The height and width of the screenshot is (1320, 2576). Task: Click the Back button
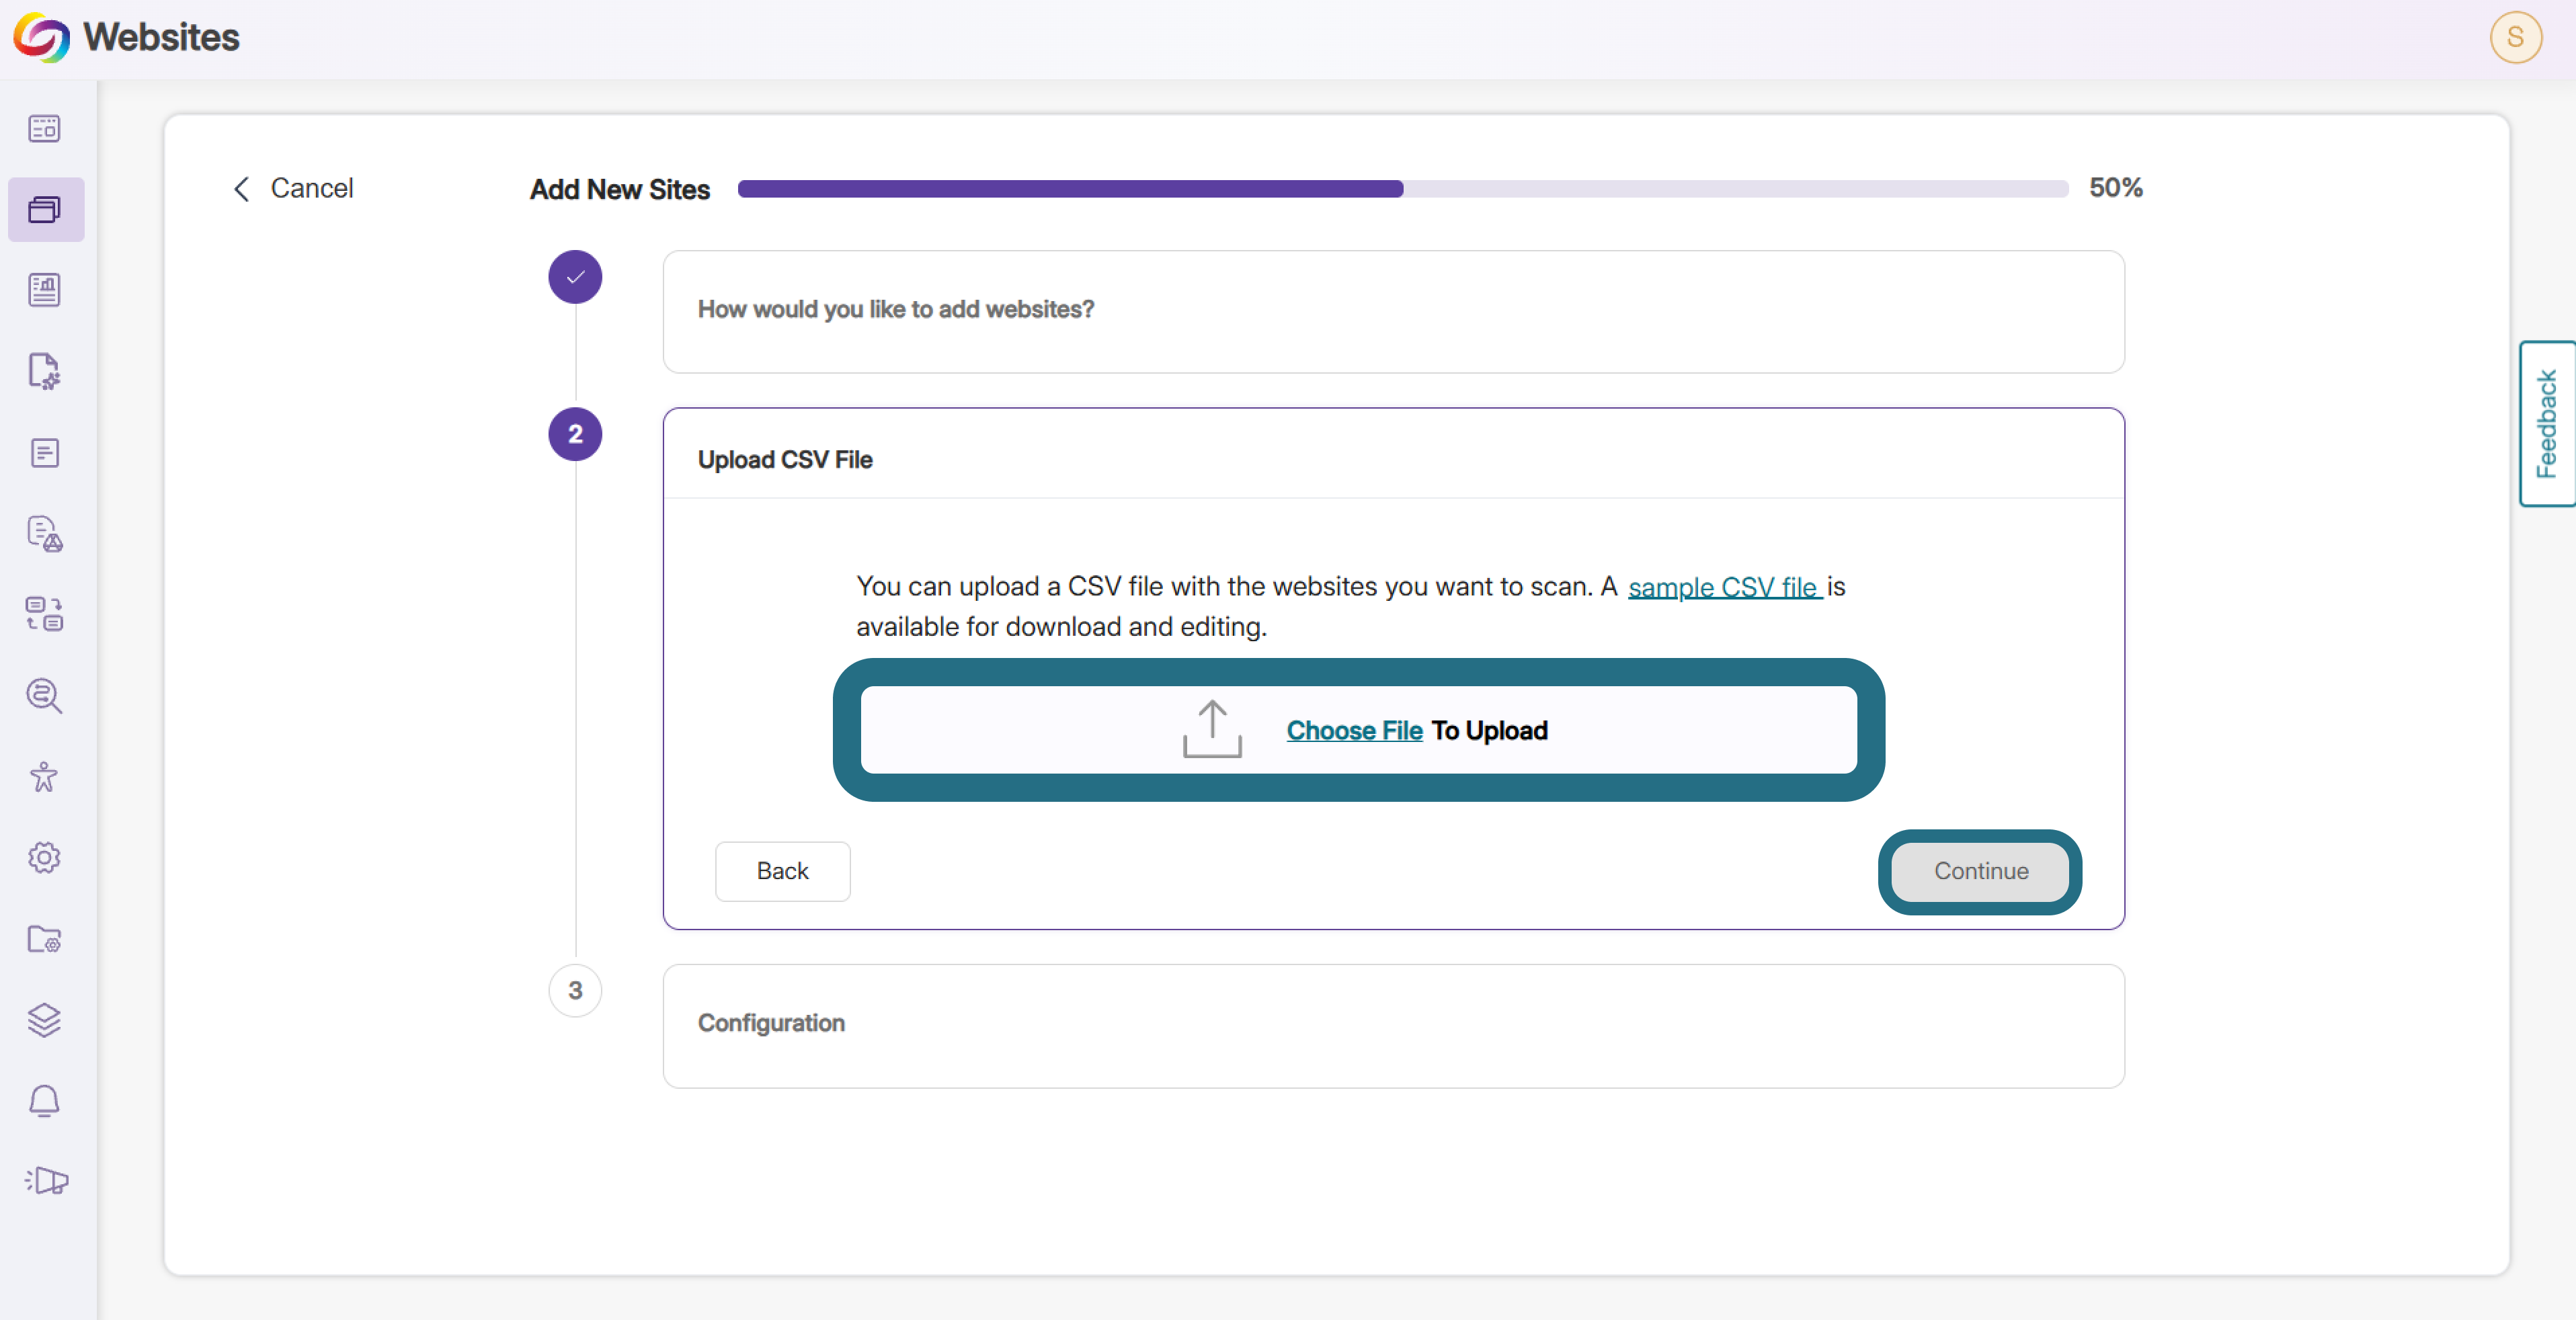(x=783, y=871)
